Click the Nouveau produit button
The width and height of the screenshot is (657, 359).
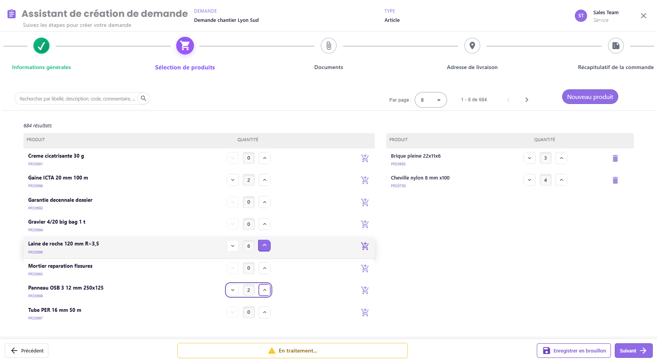click(590, 97)
